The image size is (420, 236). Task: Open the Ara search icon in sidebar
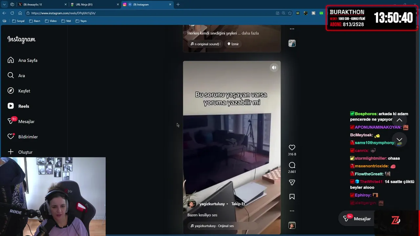11,76
